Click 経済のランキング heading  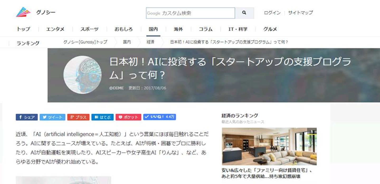tap(240, 115)
